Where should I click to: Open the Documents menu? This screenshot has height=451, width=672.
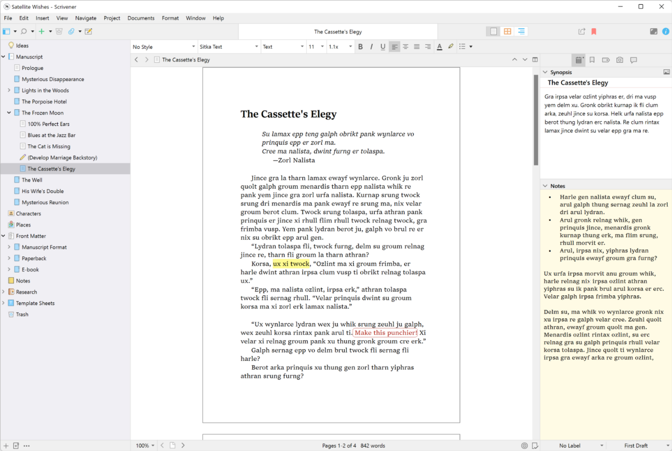point(141,18)
